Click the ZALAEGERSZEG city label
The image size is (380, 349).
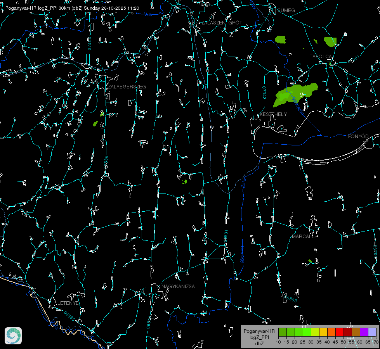pyautogui.click(x=127, y=87)
